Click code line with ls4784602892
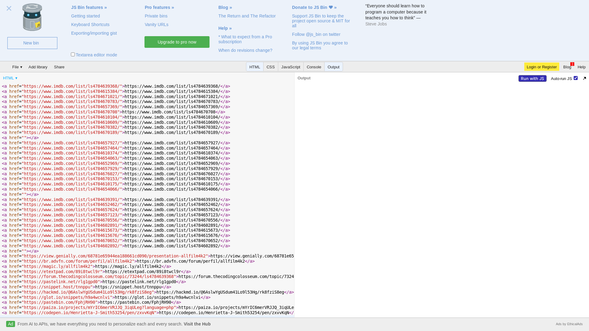Viewport: 589px width, 331px height. [x=116, y=246]
